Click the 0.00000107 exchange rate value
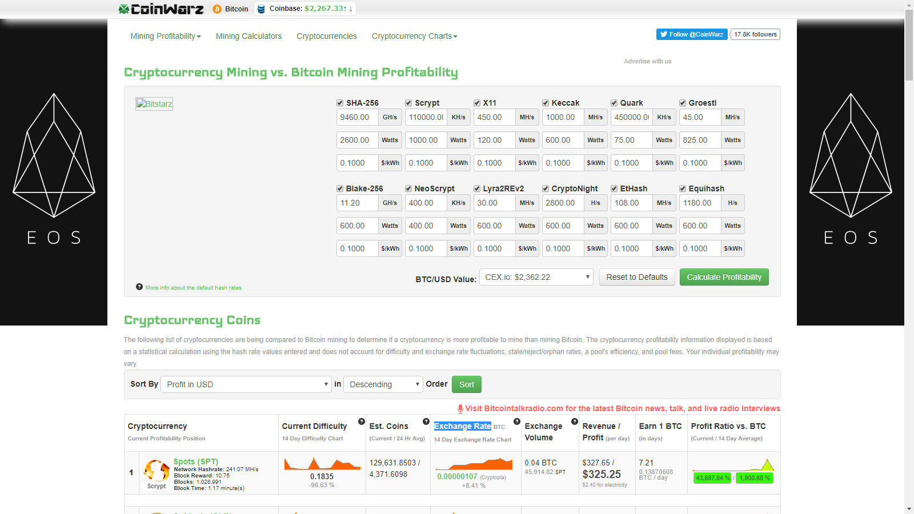The height and width of the screenshot is (514, 914). (457, 476)
